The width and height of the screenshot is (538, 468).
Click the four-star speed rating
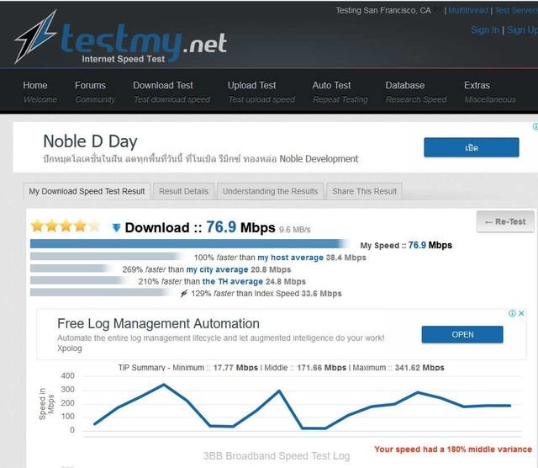[65, 226]
